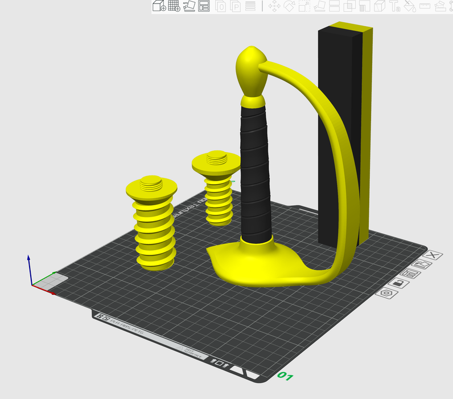This screenshot has width=453, height=399.
Task: Remove the plate with the X icon
Action: [434, 255]
